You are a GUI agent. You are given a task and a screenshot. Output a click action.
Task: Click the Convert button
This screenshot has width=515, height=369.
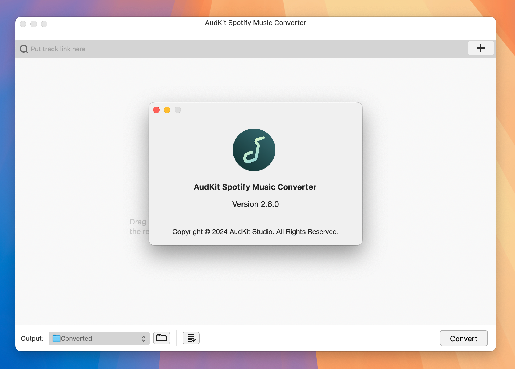click(463, 338)
